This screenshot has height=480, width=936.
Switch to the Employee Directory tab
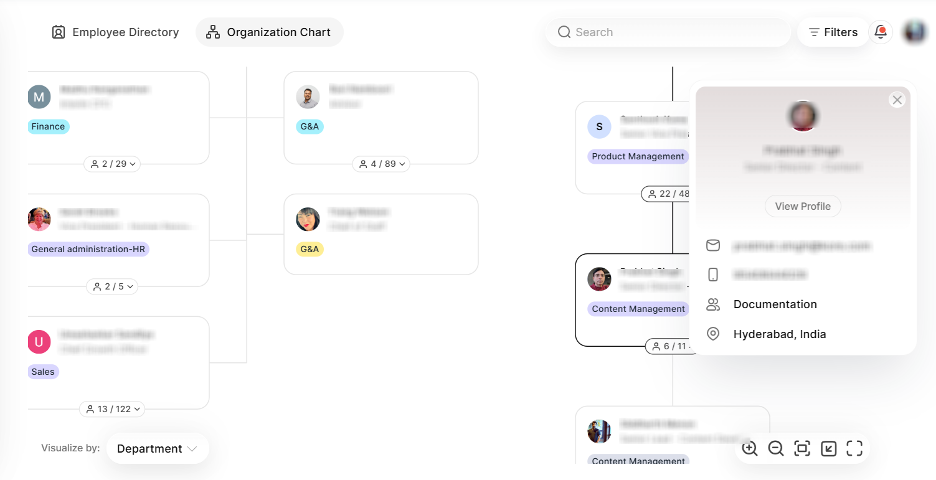115,32
